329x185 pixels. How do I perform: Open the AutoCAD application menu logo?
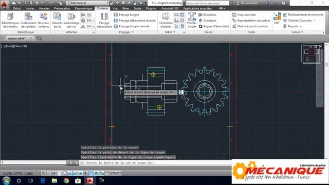pos(4,4)
